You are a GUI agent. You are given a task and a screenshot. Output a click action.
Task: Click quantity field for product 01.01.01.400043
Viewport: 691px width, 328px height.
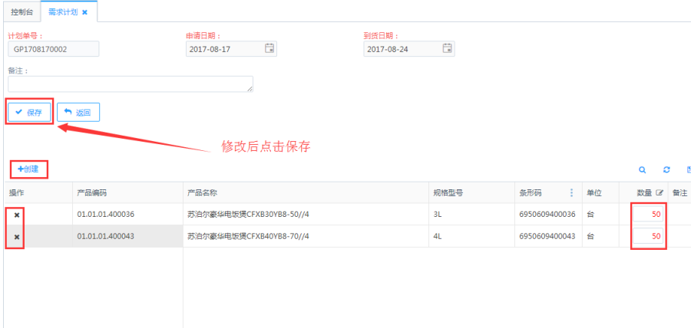(649, 237)
